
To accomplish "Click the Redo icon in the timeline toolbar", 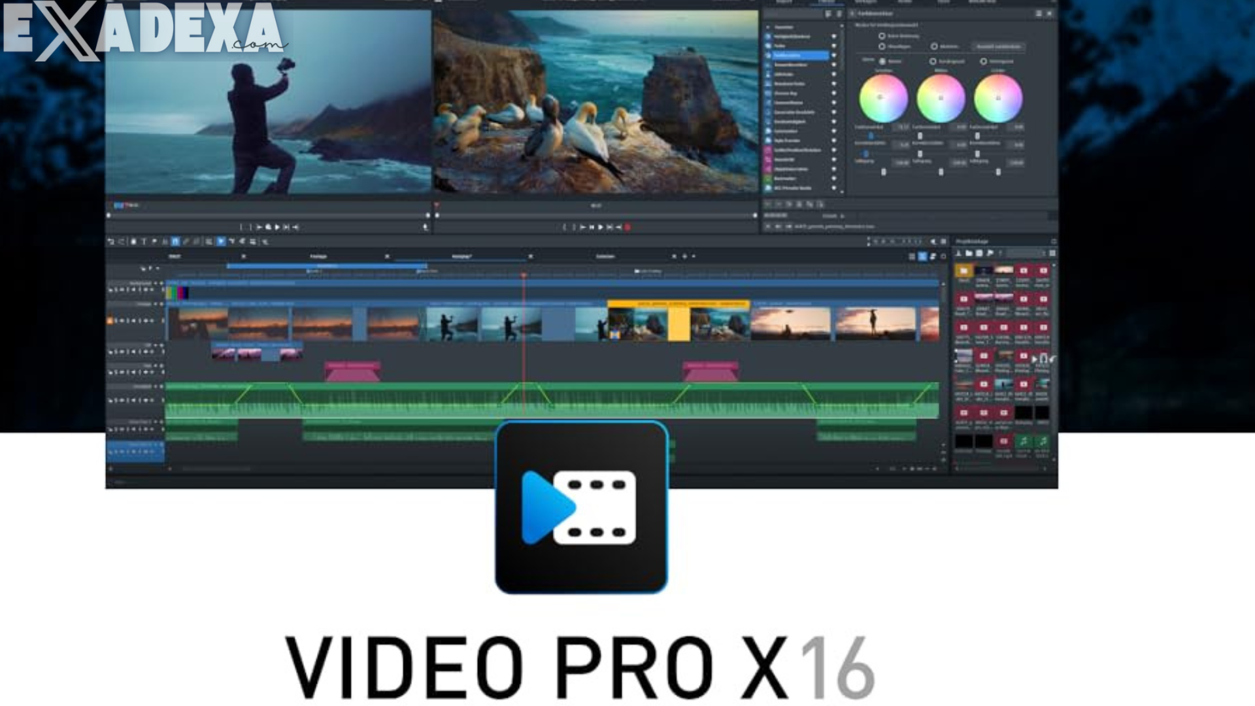I will tap(122, 241).
